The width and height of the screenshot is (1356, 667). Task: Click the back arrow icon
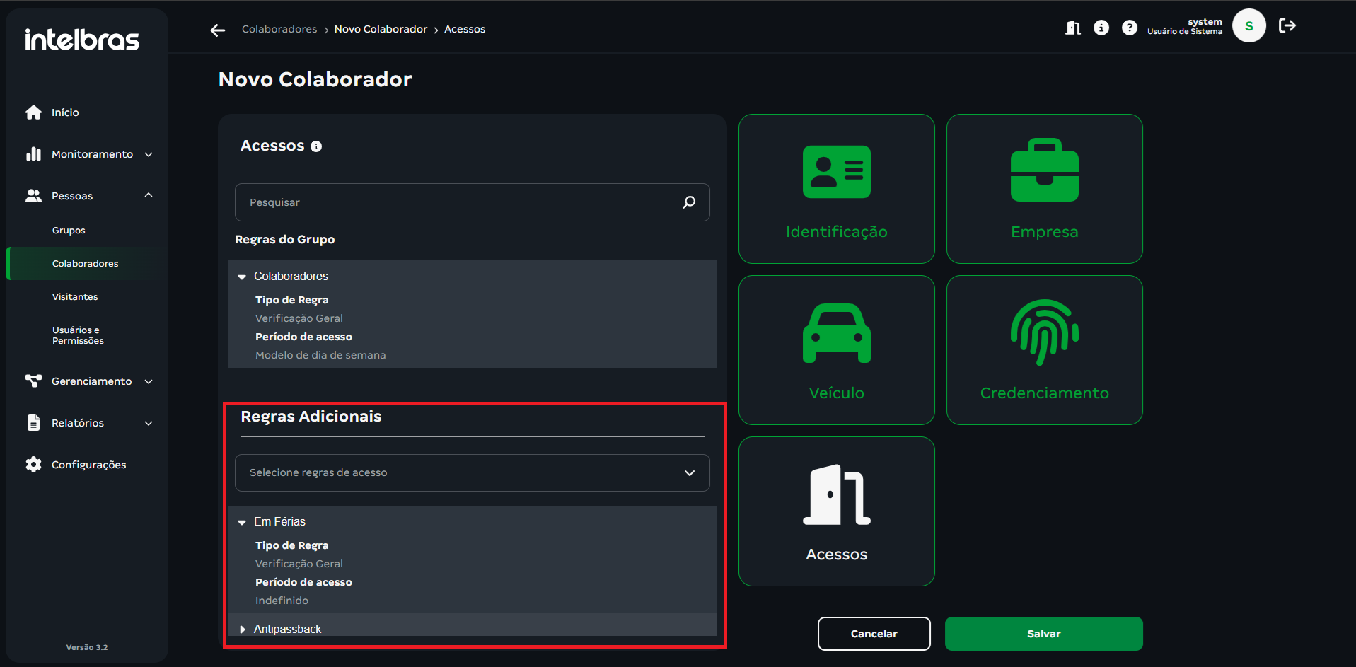218,30
